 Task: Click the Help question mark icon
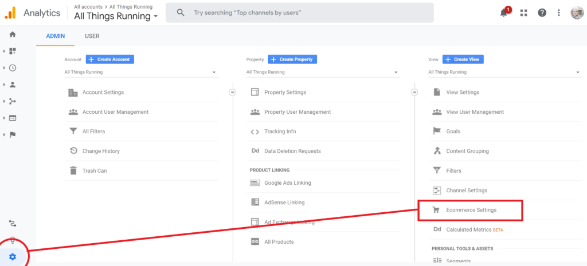[x=542, y=13]
